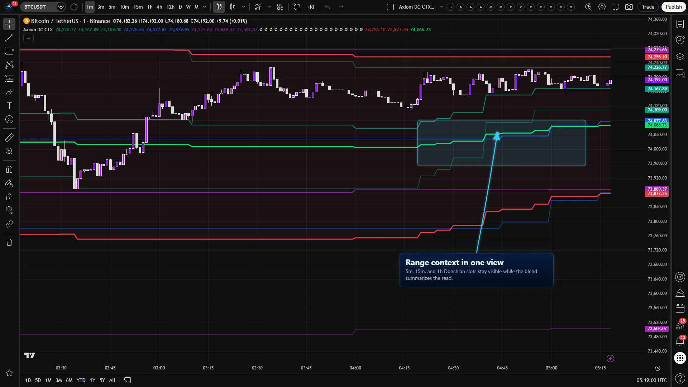Screen dimensions: 688x387
Task: Open the notifications bell icon
Action: pyautogui.click(x=680, y=341)
